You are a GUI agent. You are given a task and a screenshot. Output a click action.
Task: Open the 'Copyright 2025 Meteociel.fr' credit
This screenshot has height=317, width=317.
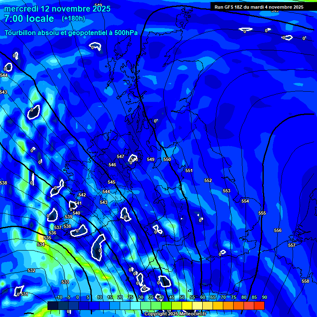click(175, 314)
